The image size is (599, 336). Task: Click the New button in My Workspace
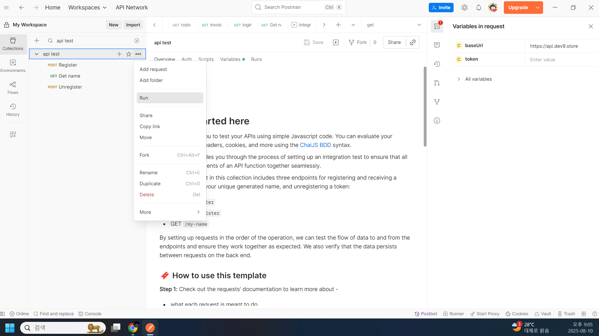(114, 25)
